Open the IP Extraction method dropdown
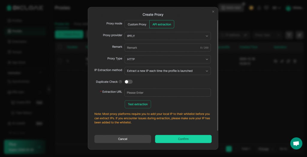 (168, 71)
